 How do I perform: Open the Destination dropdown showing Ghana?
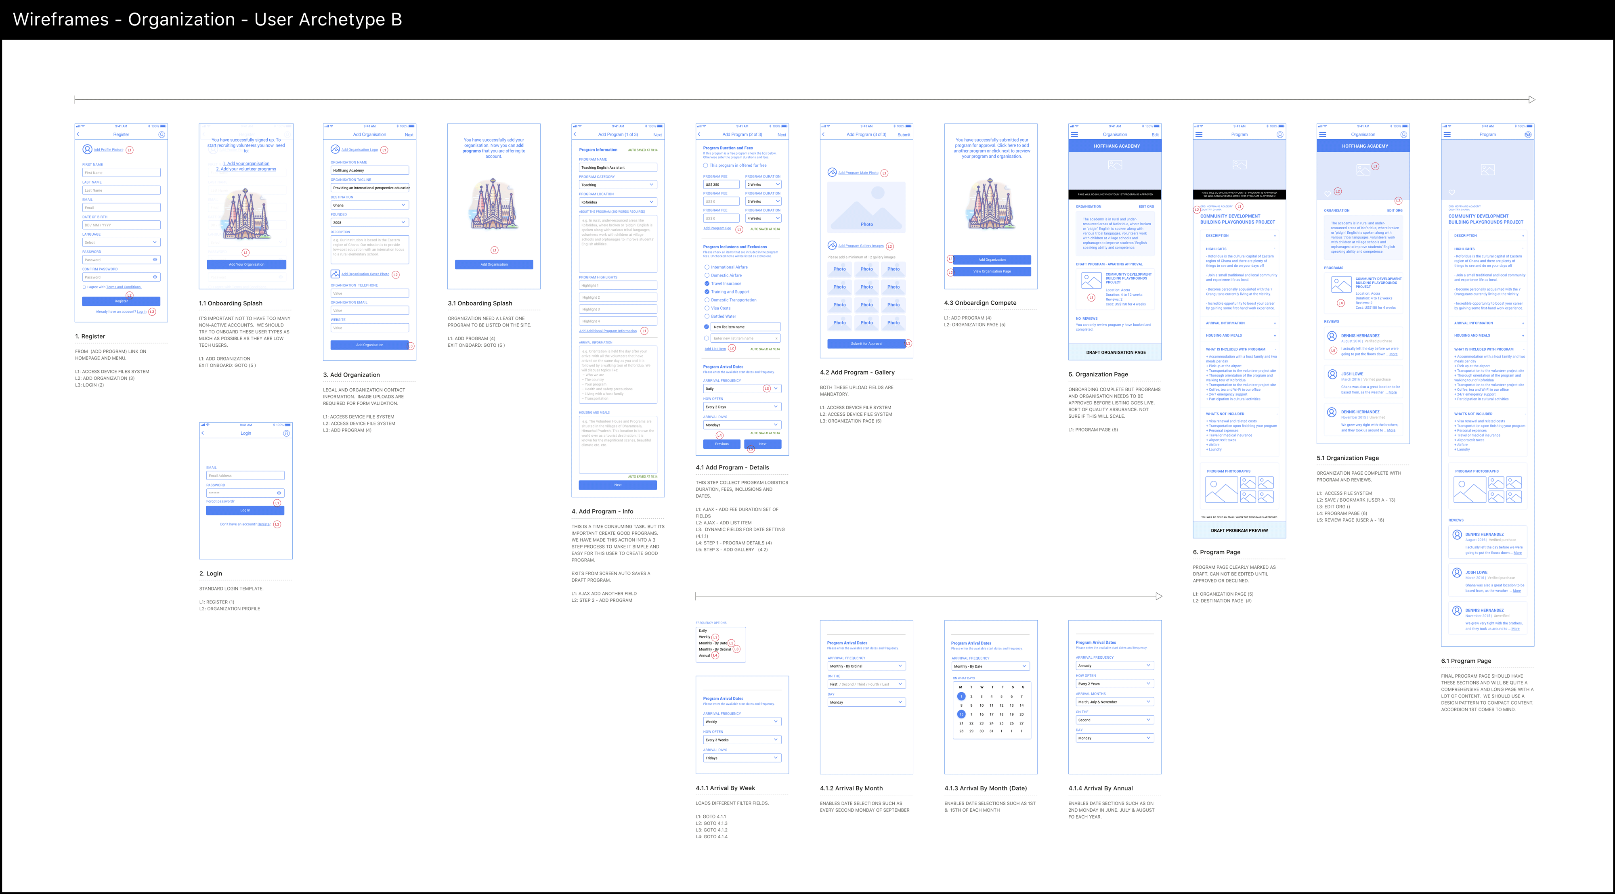pos(370,205)
